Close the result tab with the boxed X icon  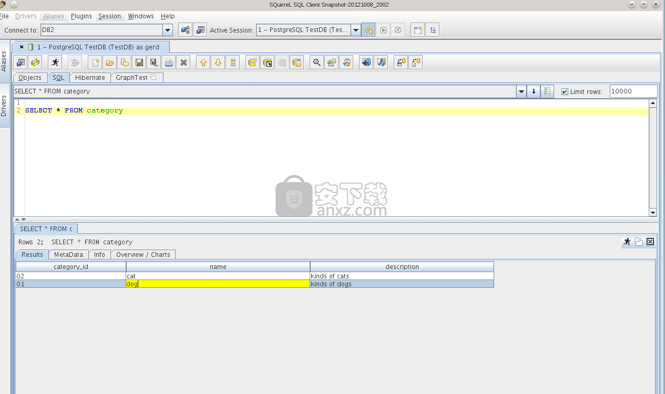[650, 242]
